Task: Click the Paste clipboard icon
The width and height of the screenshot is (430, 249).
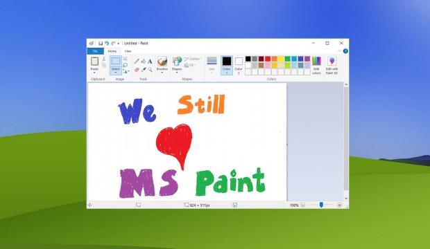Action: 94,61
